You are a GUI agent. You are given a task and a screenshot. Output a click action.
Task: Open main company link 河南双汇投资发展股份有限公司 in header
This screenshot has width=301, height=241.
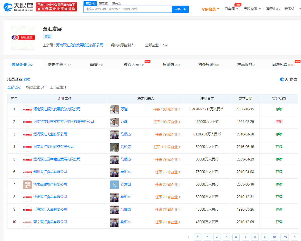(x=80, y=45)
